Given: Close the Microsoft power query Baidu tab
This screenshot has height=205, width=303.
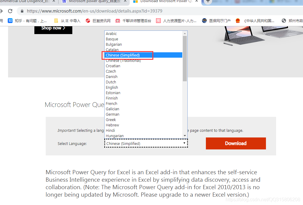Looking at the screenshot, I should tap(125, 1).
